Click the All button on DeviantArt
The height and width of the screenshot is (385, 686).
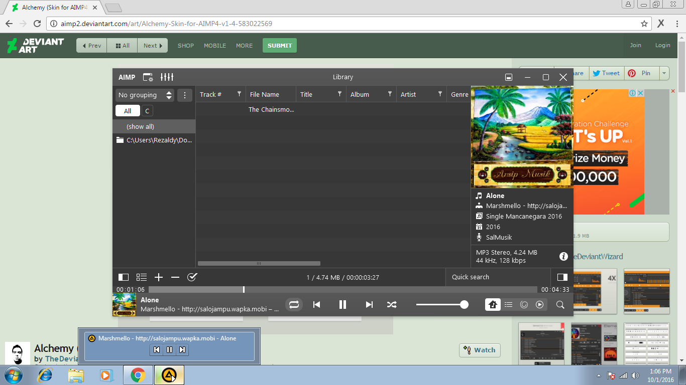123,46
